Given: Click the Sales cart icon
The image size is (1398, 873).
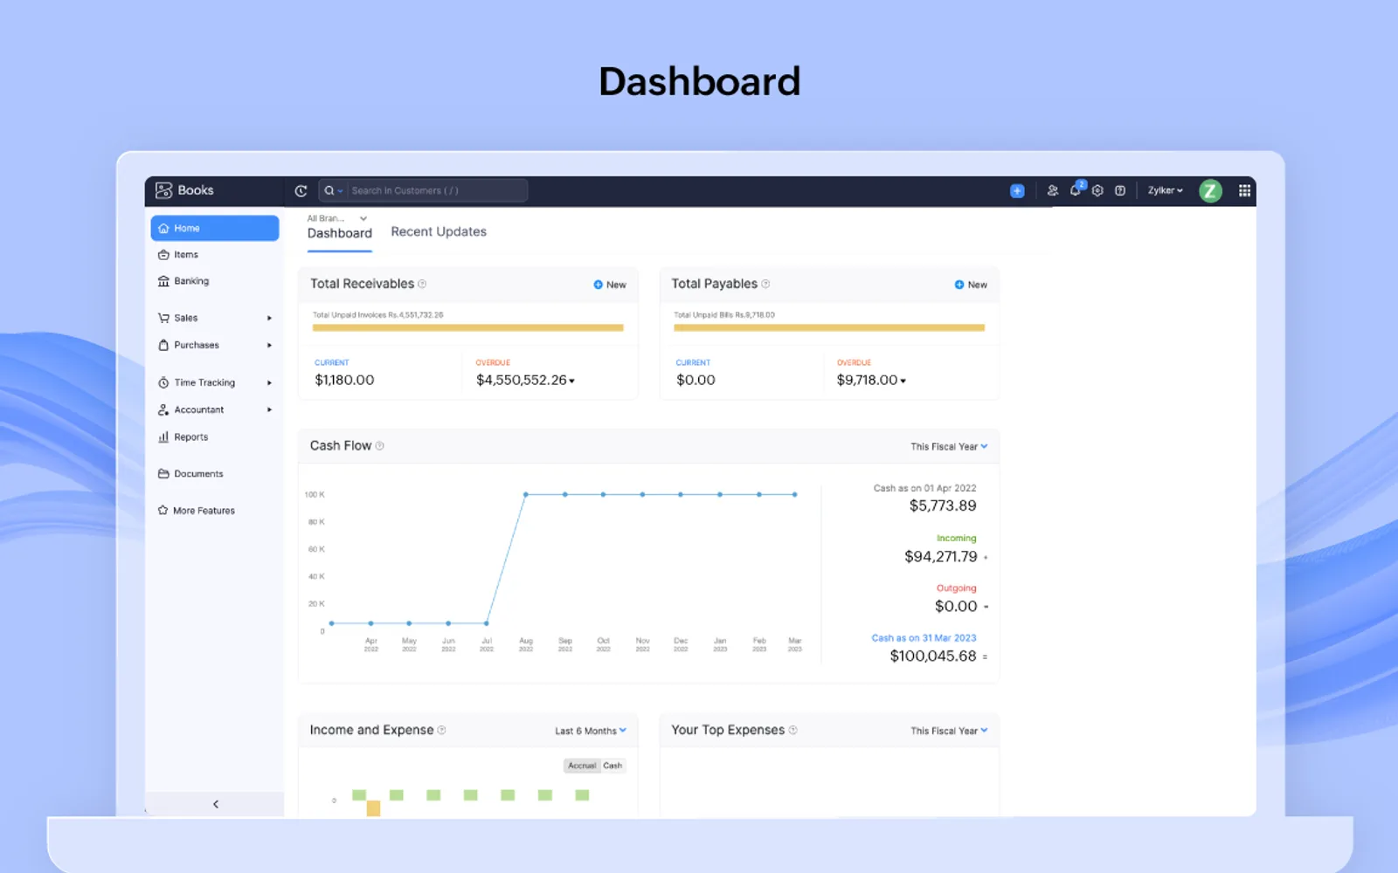Looking at the screenshot, I should coord(163,319).
